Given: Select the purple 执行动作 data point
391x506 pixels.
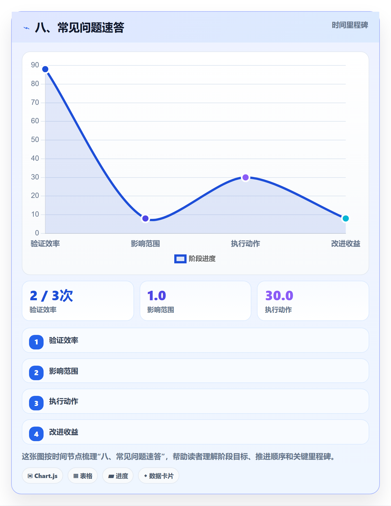Looking at the screenshot, I should pos(245,177).
